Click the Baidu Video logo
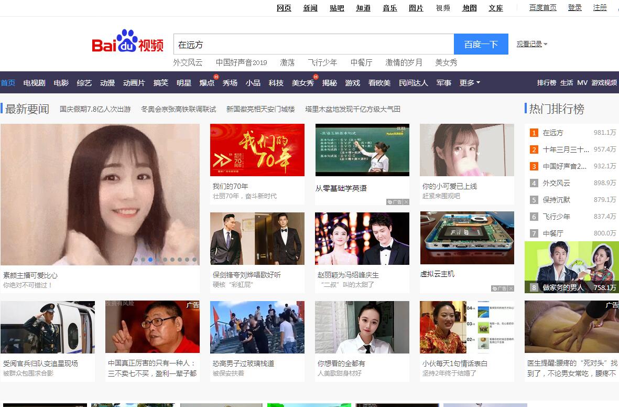Image resolution: width=619 pixels, height=407 pixels. [x=127, y=41]
